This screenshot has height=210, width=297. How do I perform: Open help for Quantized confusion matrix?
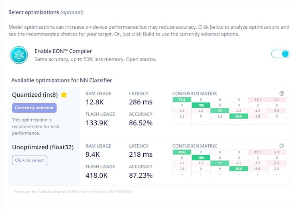pyautogui.click(x=282, y=94)
